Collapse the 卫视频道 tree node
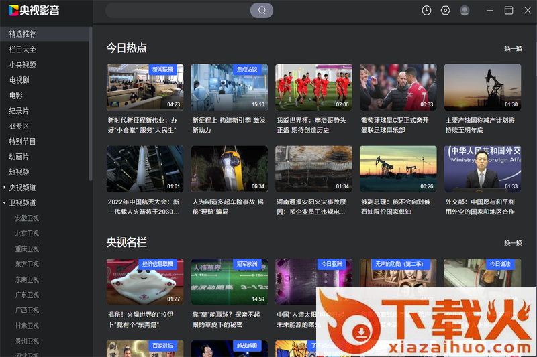537x357 pixels. pos(5,202)
